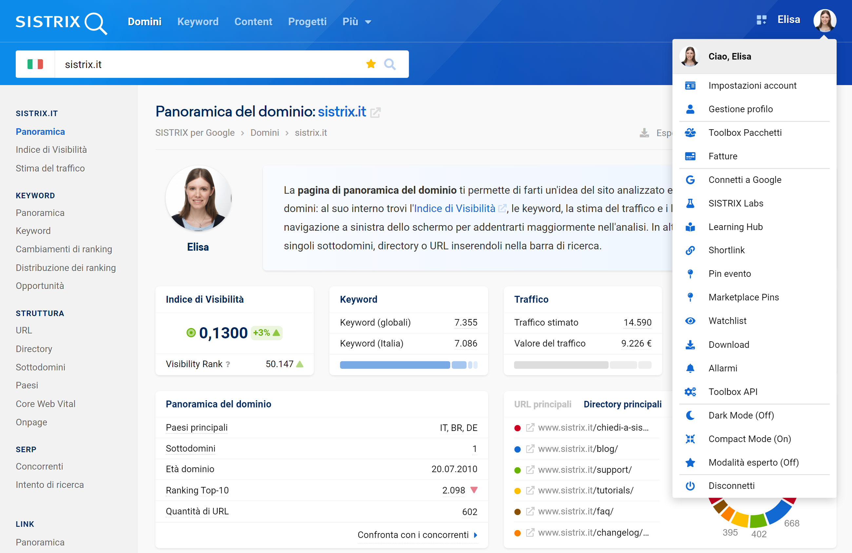Open the Domini top menu
Viewport: 852px width, 553px height.
145,22
